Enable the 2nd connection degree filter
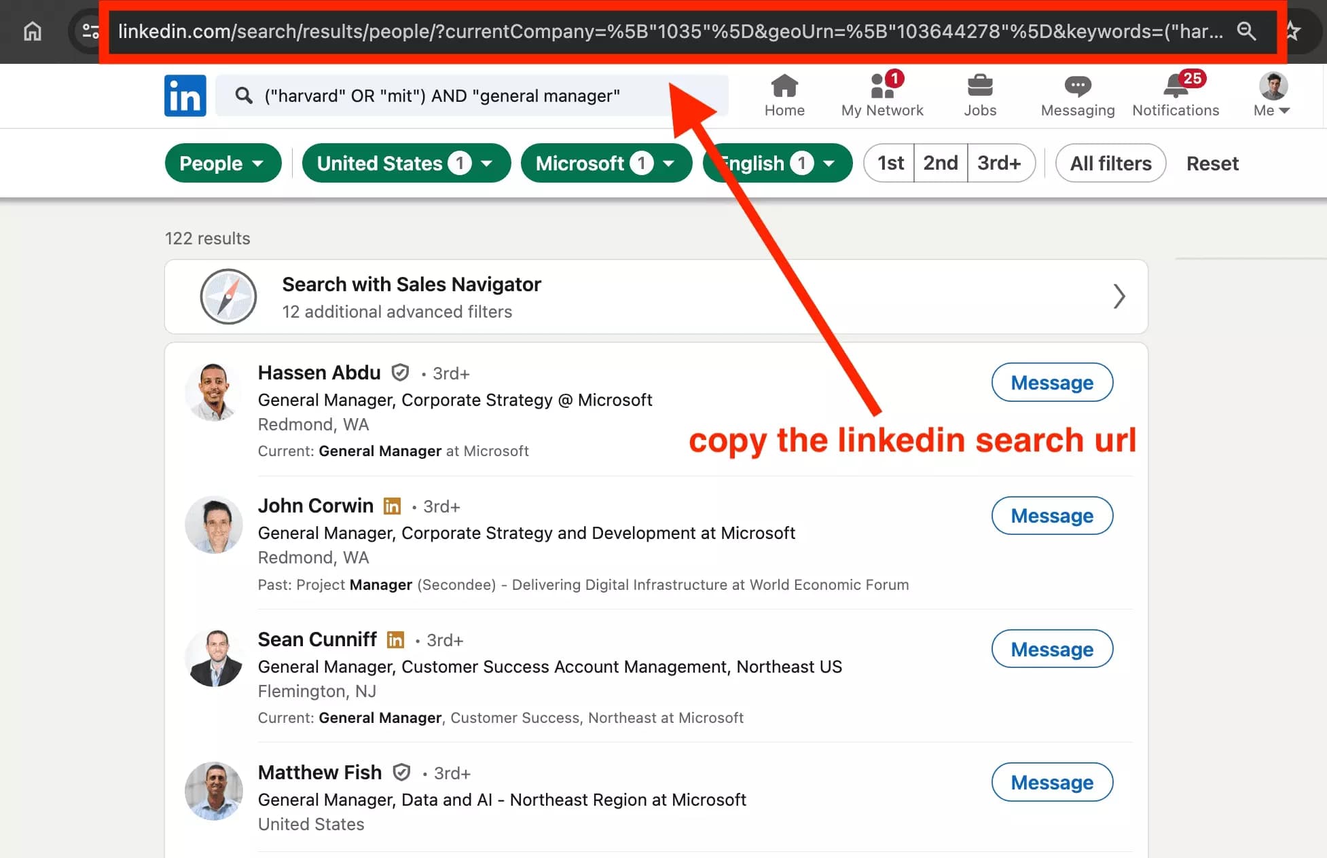Screen dimensions: 1327x858 (x=941, y=163)
